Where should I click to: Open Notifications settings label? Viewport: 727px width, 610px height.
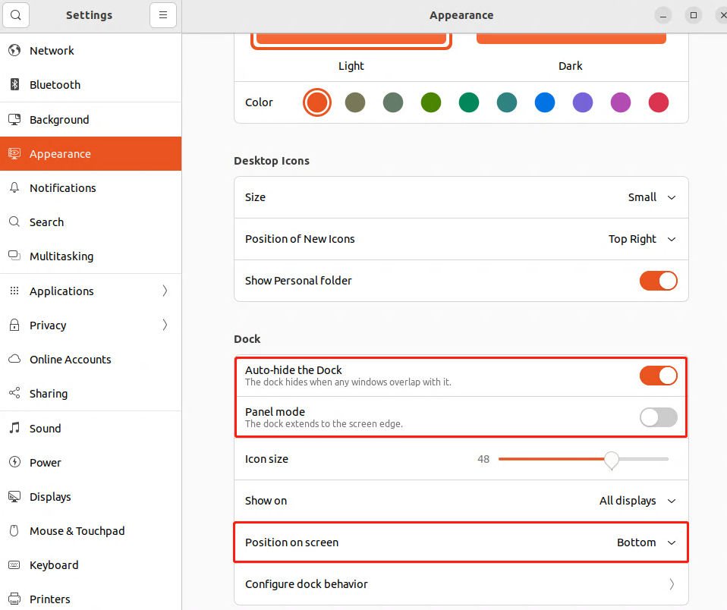click(x=62, y=187)
